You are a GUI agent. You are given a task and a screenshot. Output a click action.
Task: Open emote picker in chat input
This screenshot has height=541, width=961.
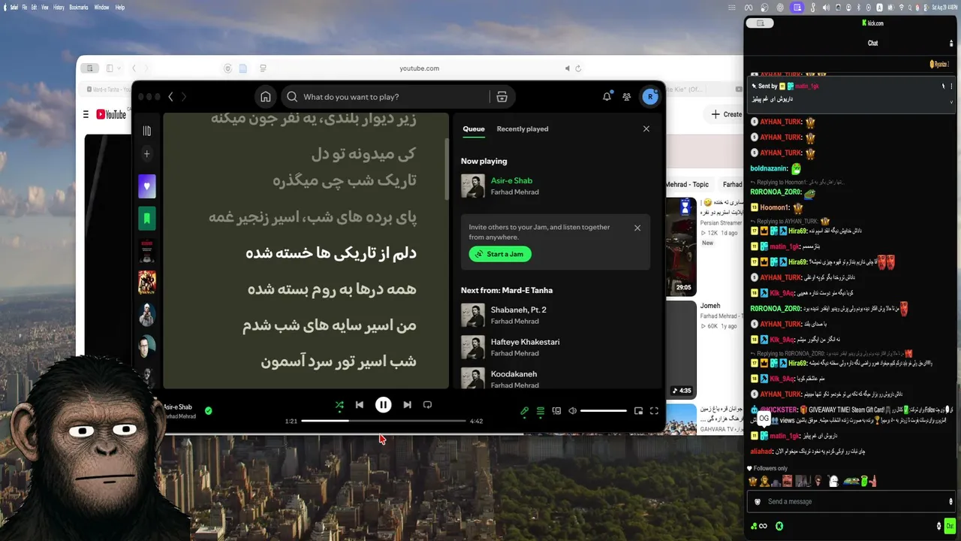coord(950,502)
